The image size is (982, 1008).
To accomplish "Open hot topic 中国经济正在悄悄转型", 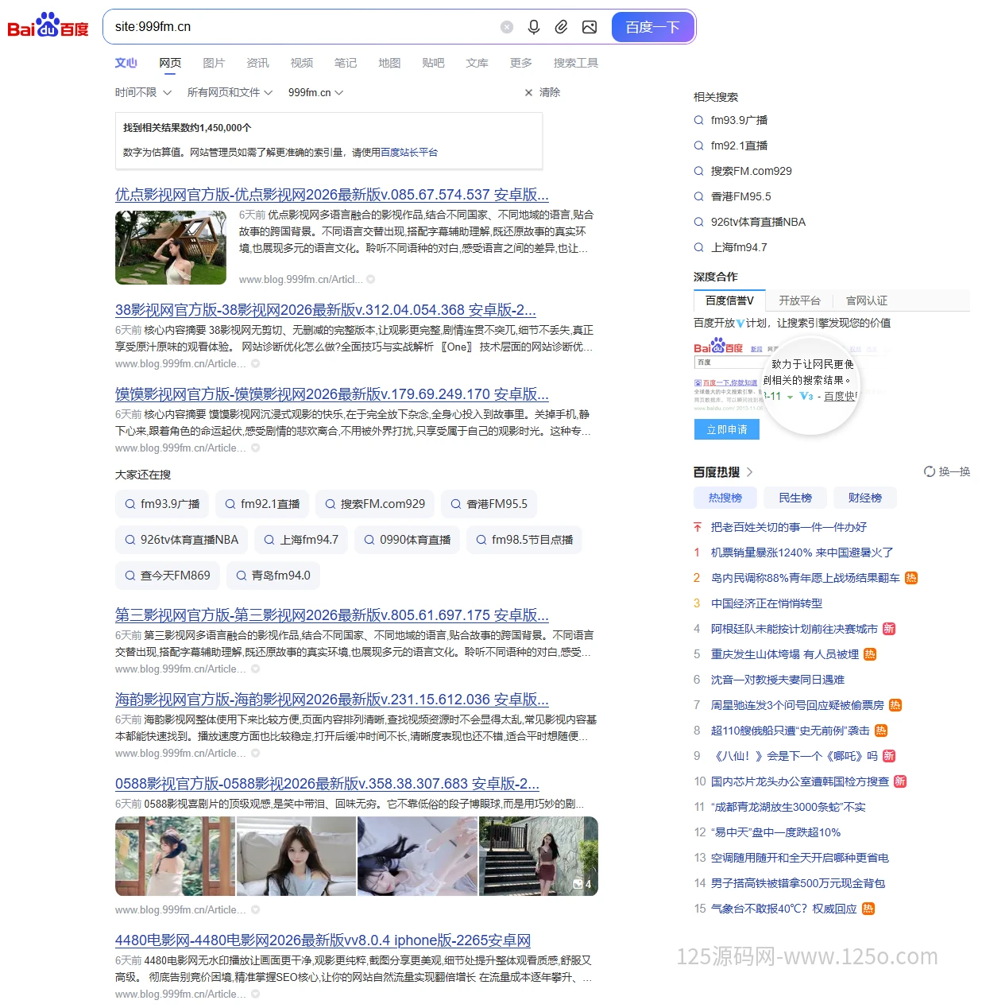I will point(766,603).
